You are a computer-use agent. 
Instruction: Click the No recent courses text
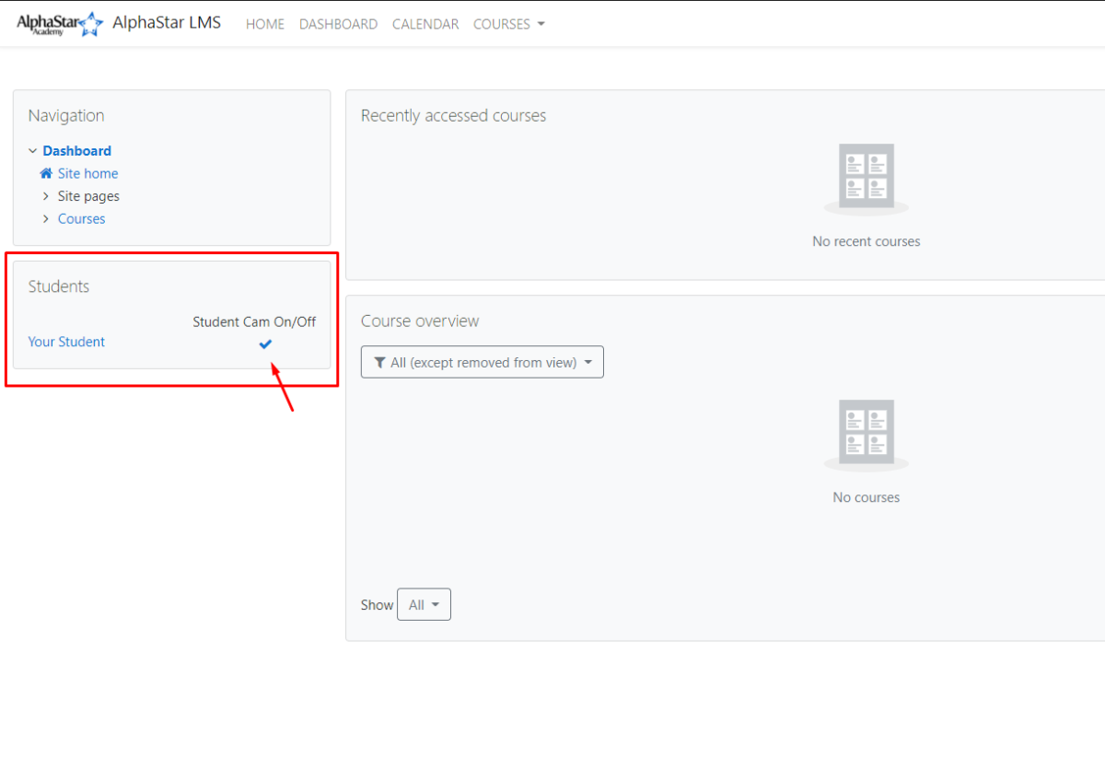coord(867,241)
